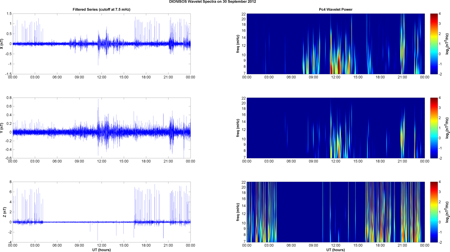Click the middle wavelet spectrogram for Y component
This screenshot has width=450, height=252.
(x=336, y=128)
